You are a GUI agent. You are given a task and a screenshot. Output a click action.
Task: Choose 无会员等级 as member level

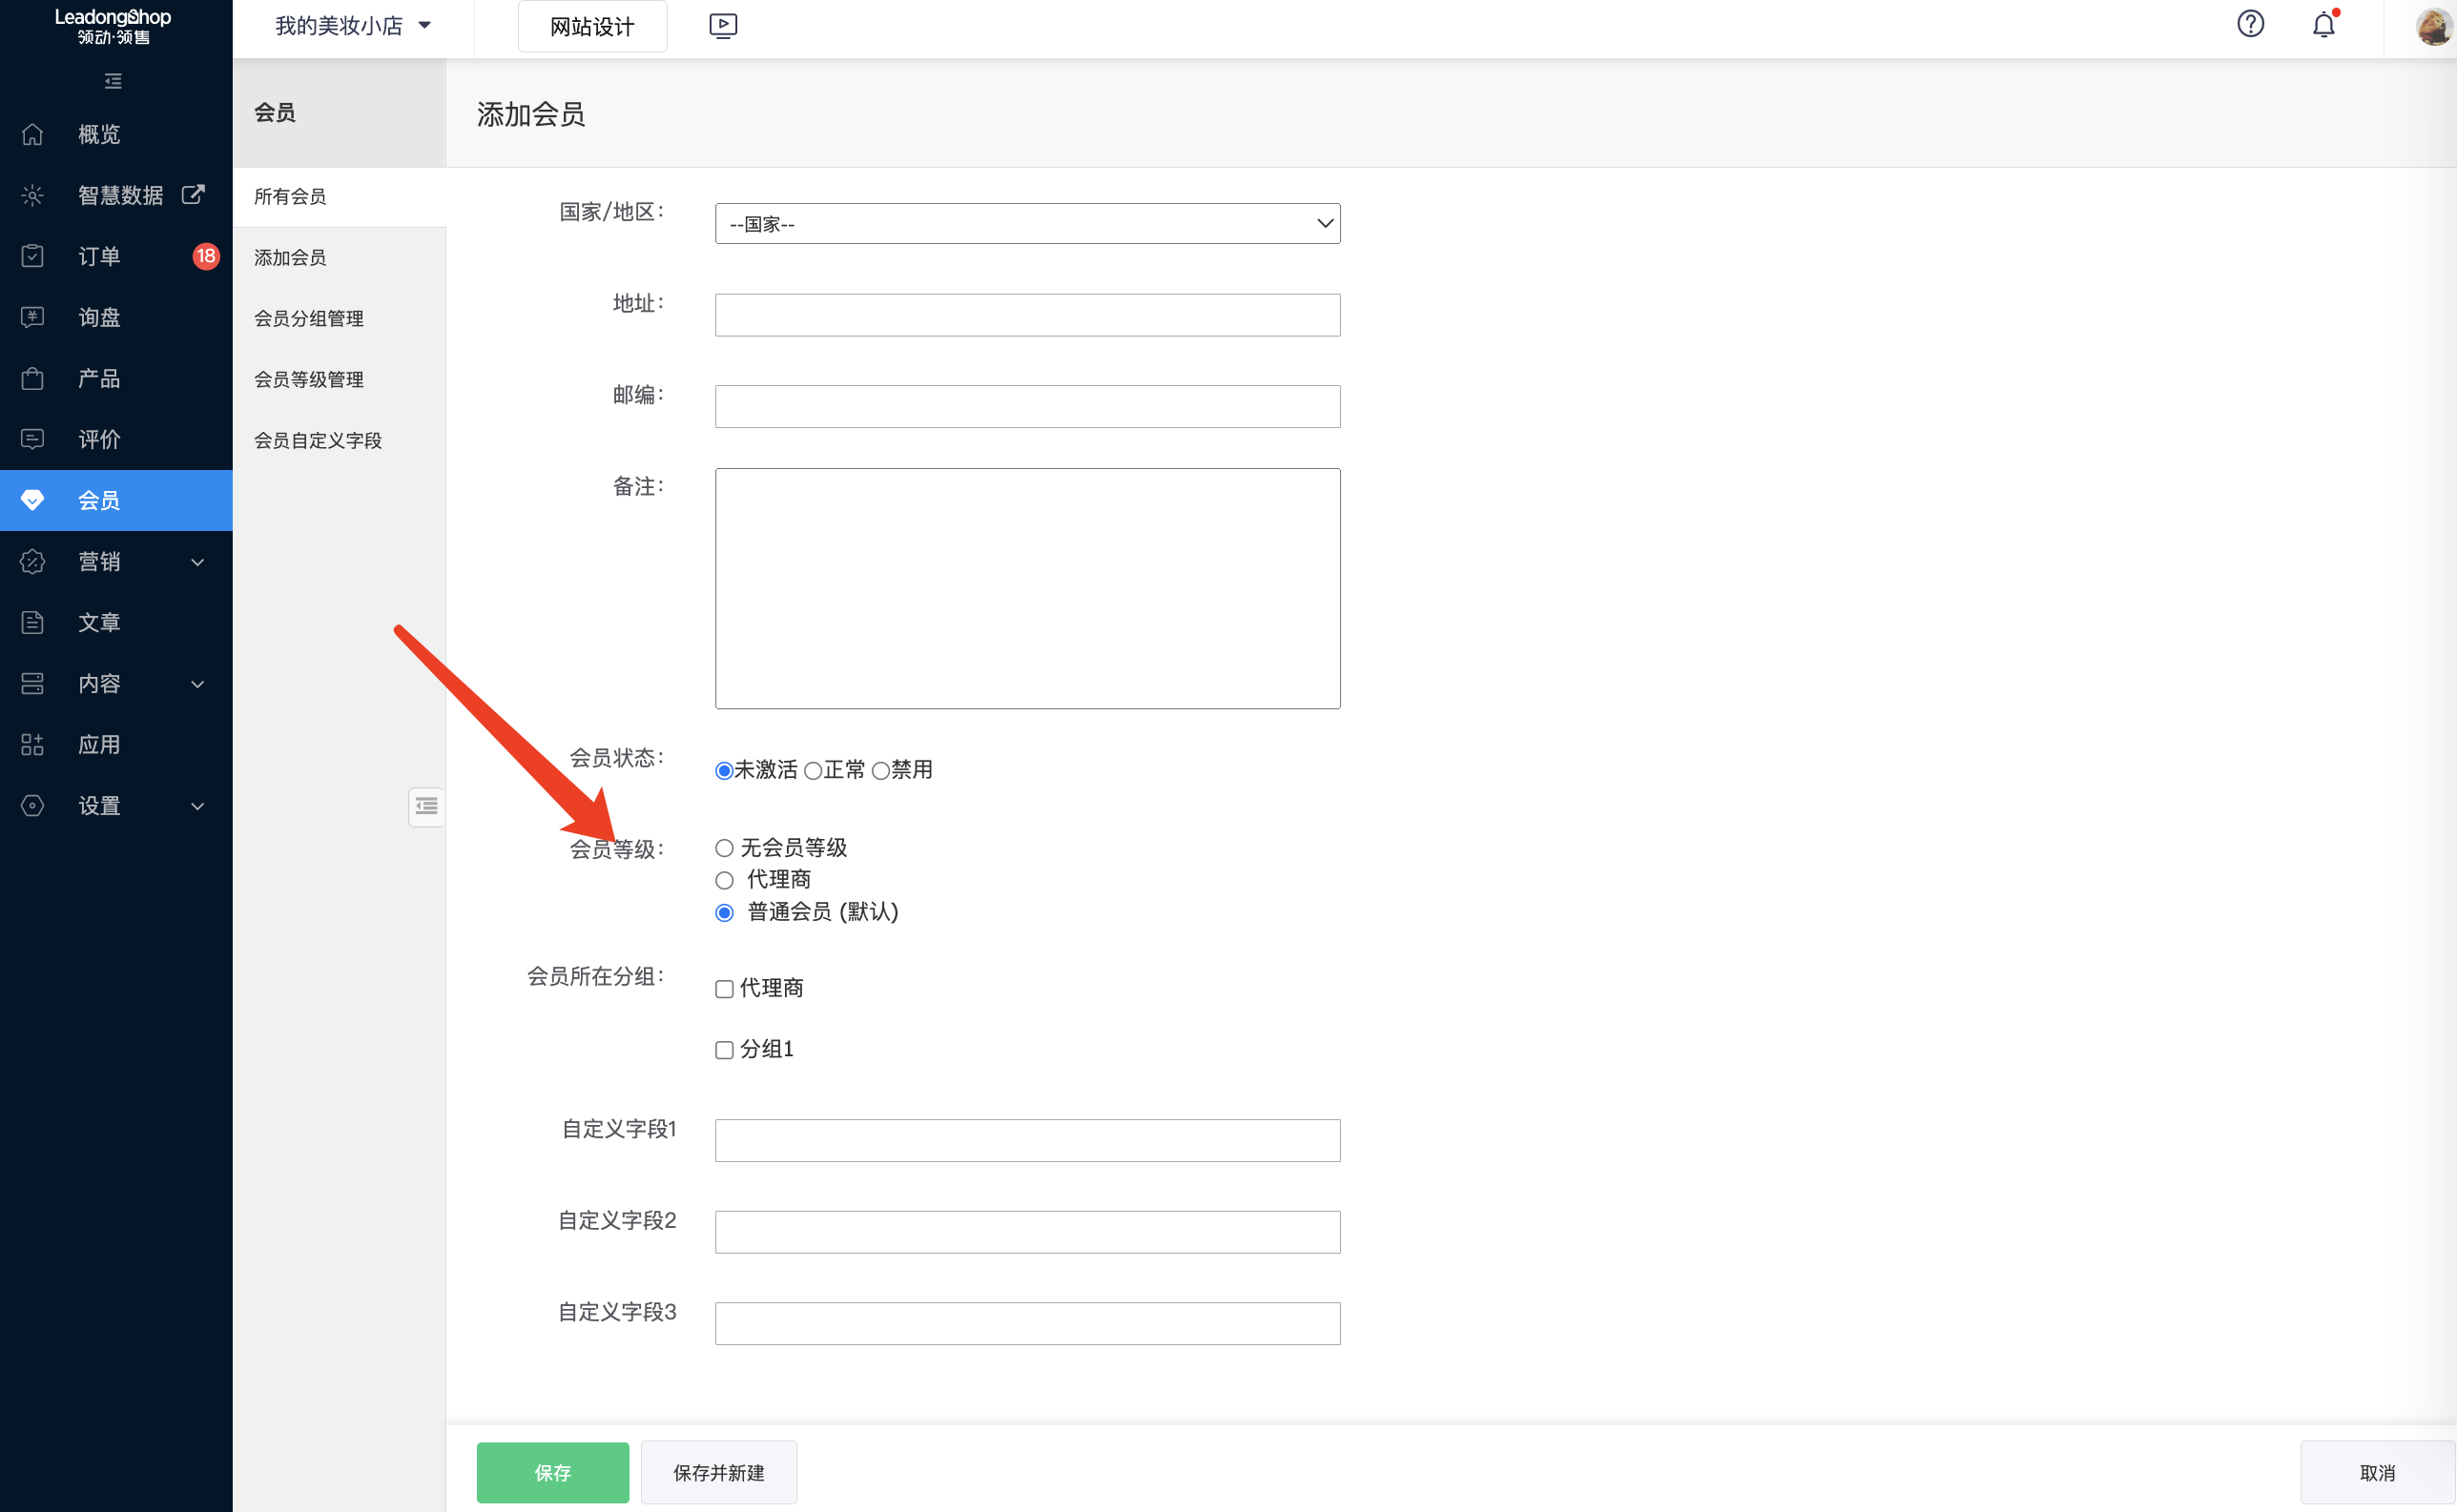(723, 847)
